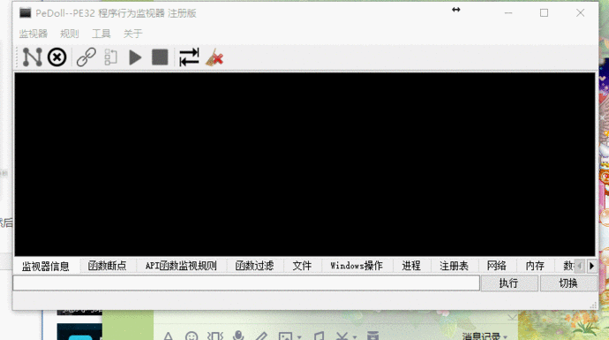Click the play triangle toolbar button
Image resolution: width=609 pixels, height=340 pixels.
tap(135, 57)
